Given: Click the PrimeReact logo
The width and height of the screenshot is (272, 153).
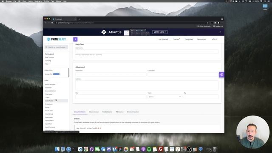Looking at the screenshot, I should [x=57, y=40].
